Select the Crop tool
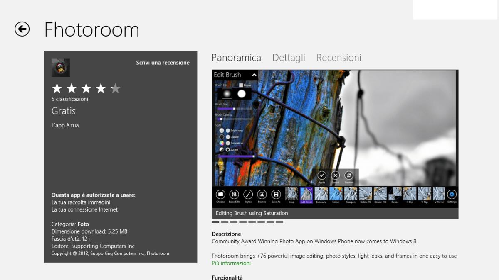Screen dimensions: 499x280 point(291,195)
